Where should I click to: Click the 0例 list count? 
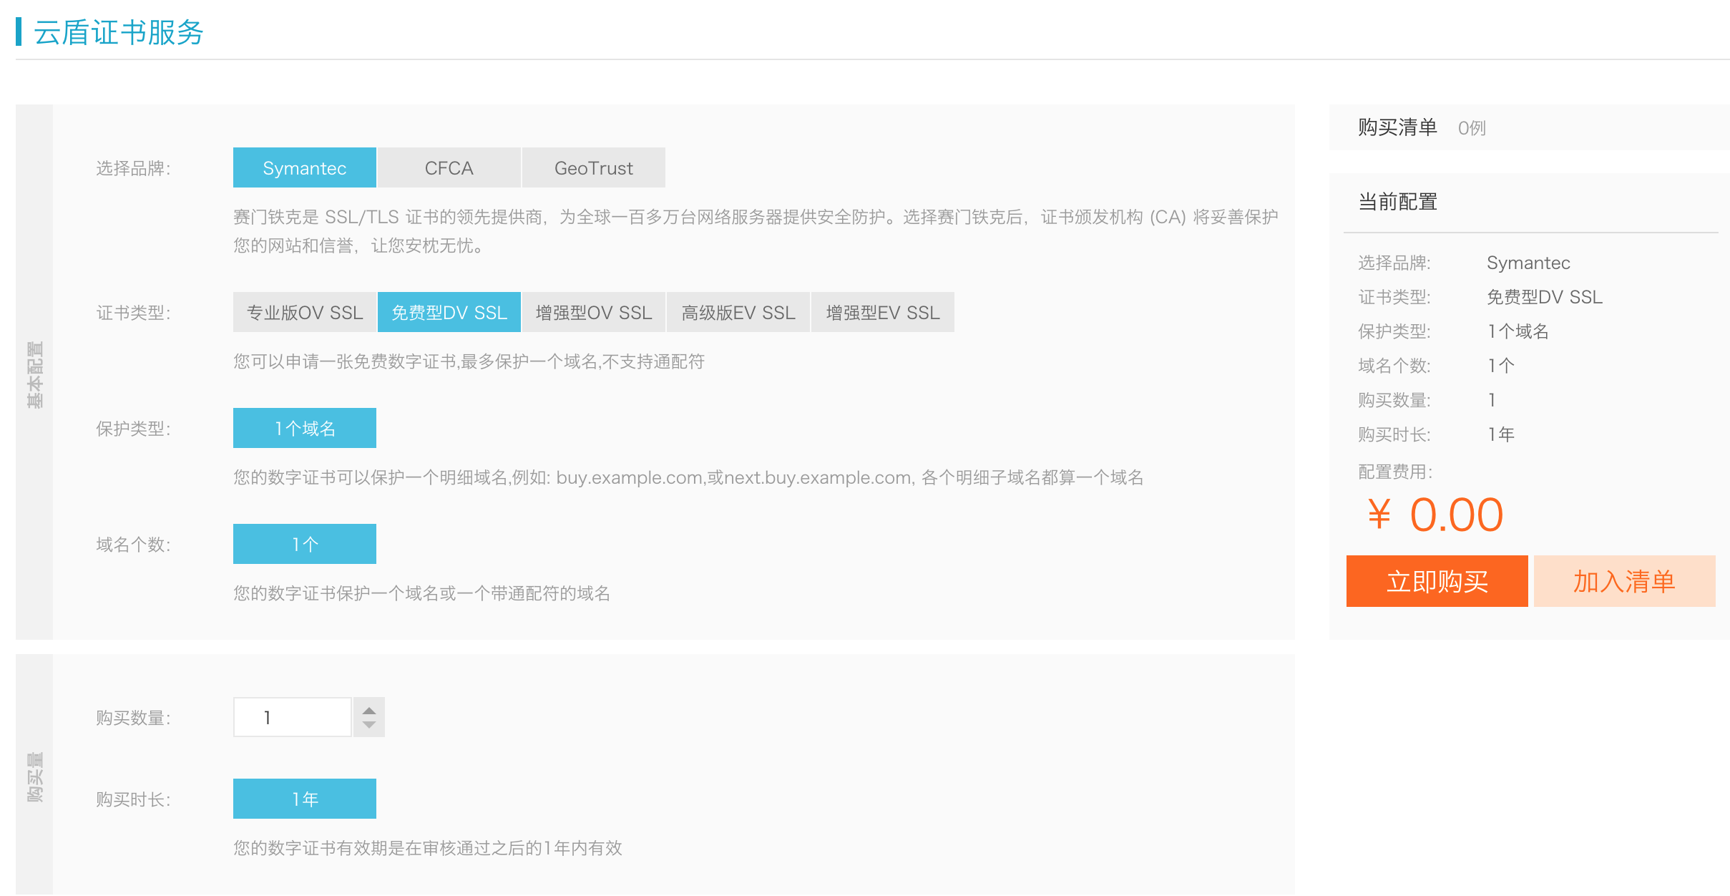[1472, 128]
